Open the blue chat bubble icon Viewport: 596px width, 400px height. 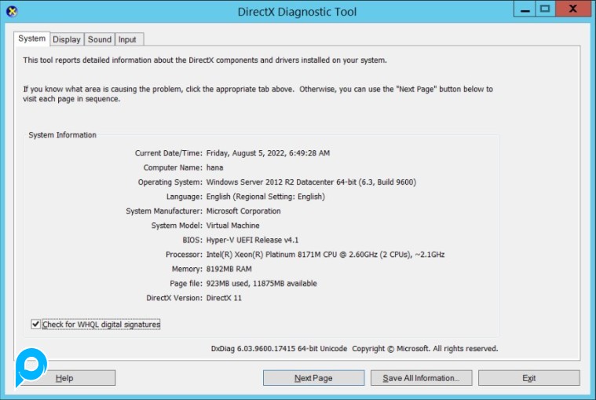(x=31, y=366)
